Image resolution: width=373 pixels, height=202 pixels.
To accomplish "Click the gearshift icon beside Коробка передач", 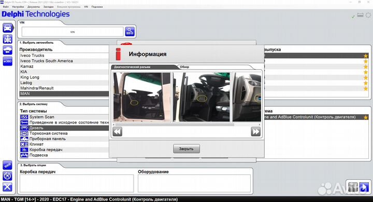I will tap(24, 150).
